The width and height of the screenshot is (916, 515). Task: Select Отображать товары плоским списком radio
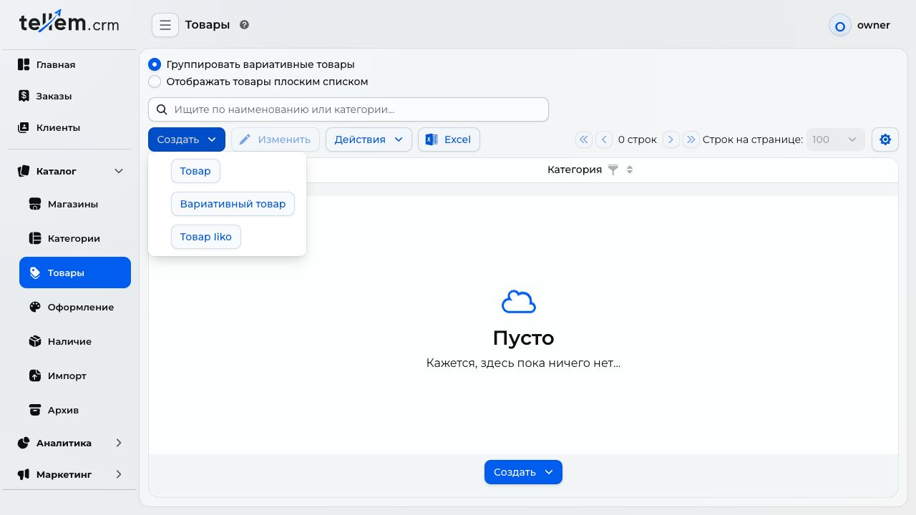point(155,82)
